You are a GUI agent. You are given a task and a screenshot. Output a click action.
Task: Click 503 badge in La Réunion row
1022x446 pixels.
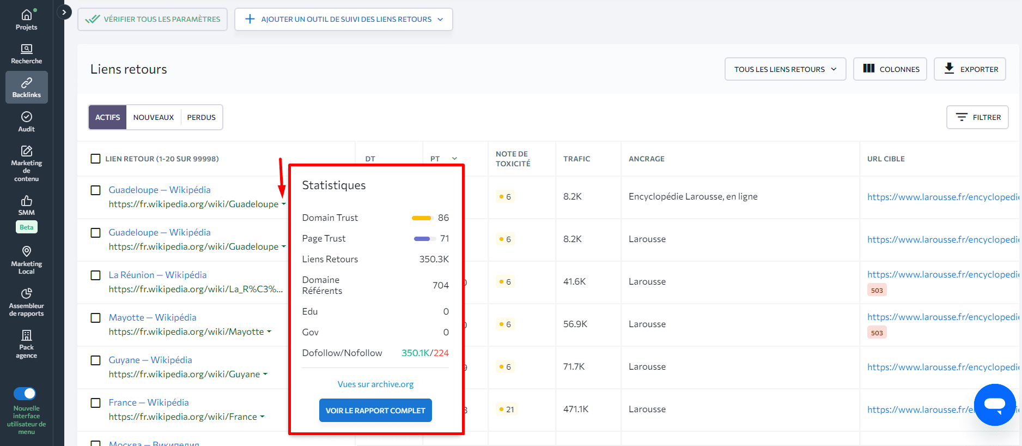point(877,290)
